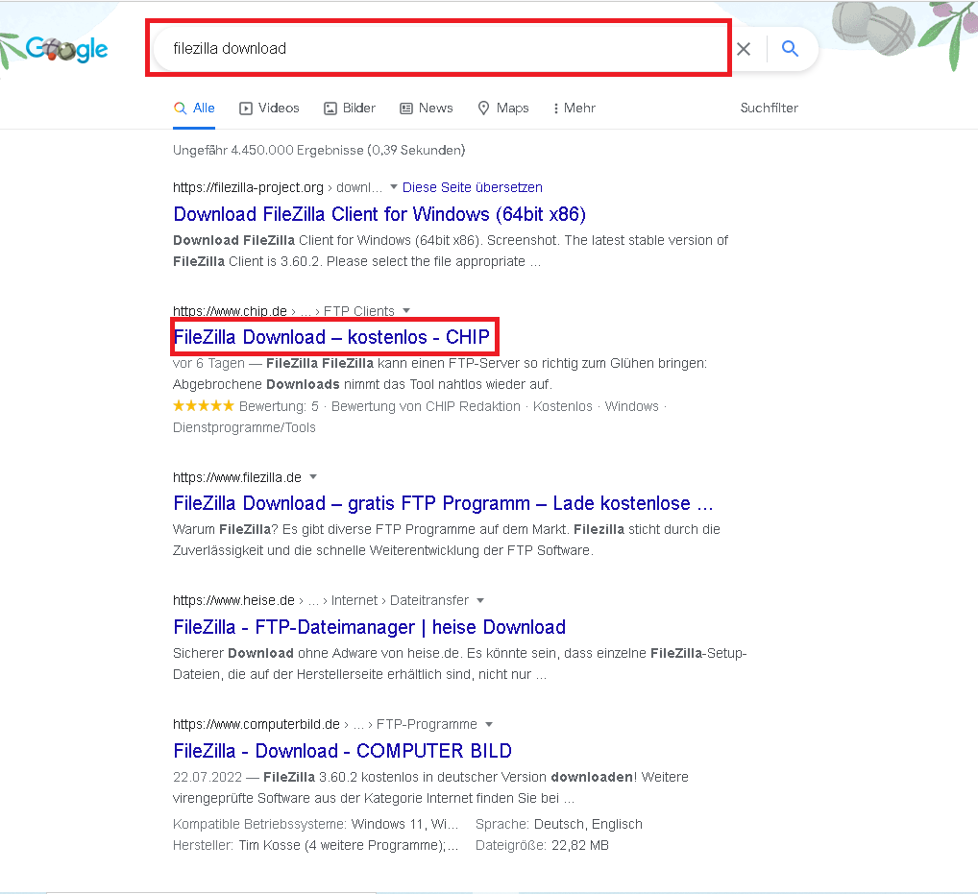Click 'Ungefähr 4.450.000 Ergebnisse' stats text

(x=319, y=150)
